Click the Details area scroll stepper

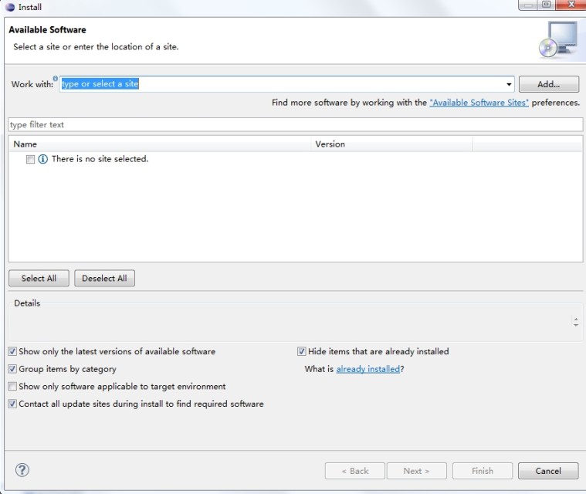click(575, 322)
